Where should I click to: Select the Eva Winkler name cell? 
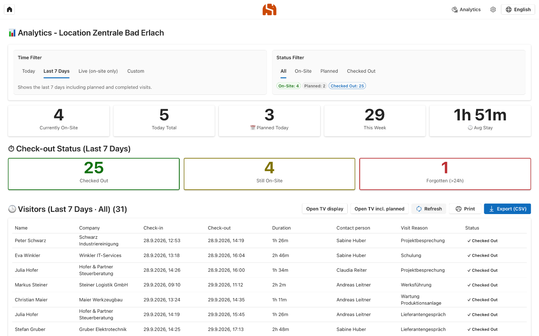point(28,255)
